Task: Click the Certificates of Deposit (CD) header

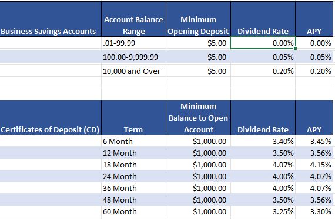Action: (51, 118)
